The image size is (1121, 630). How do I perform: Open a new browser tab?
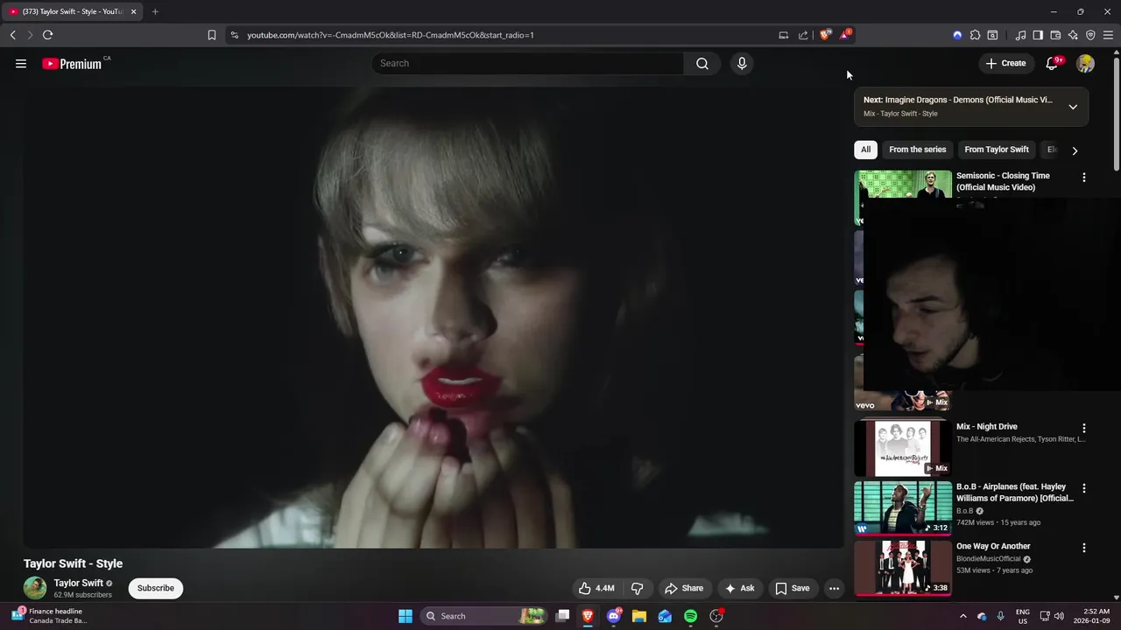coord(155,11)
